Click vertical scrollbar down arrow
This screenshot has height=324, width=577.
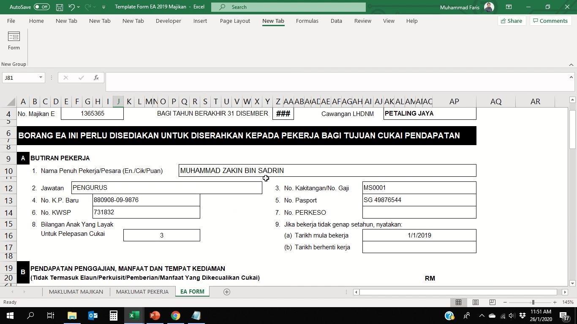pyautogui.click(x=572, y=283)
